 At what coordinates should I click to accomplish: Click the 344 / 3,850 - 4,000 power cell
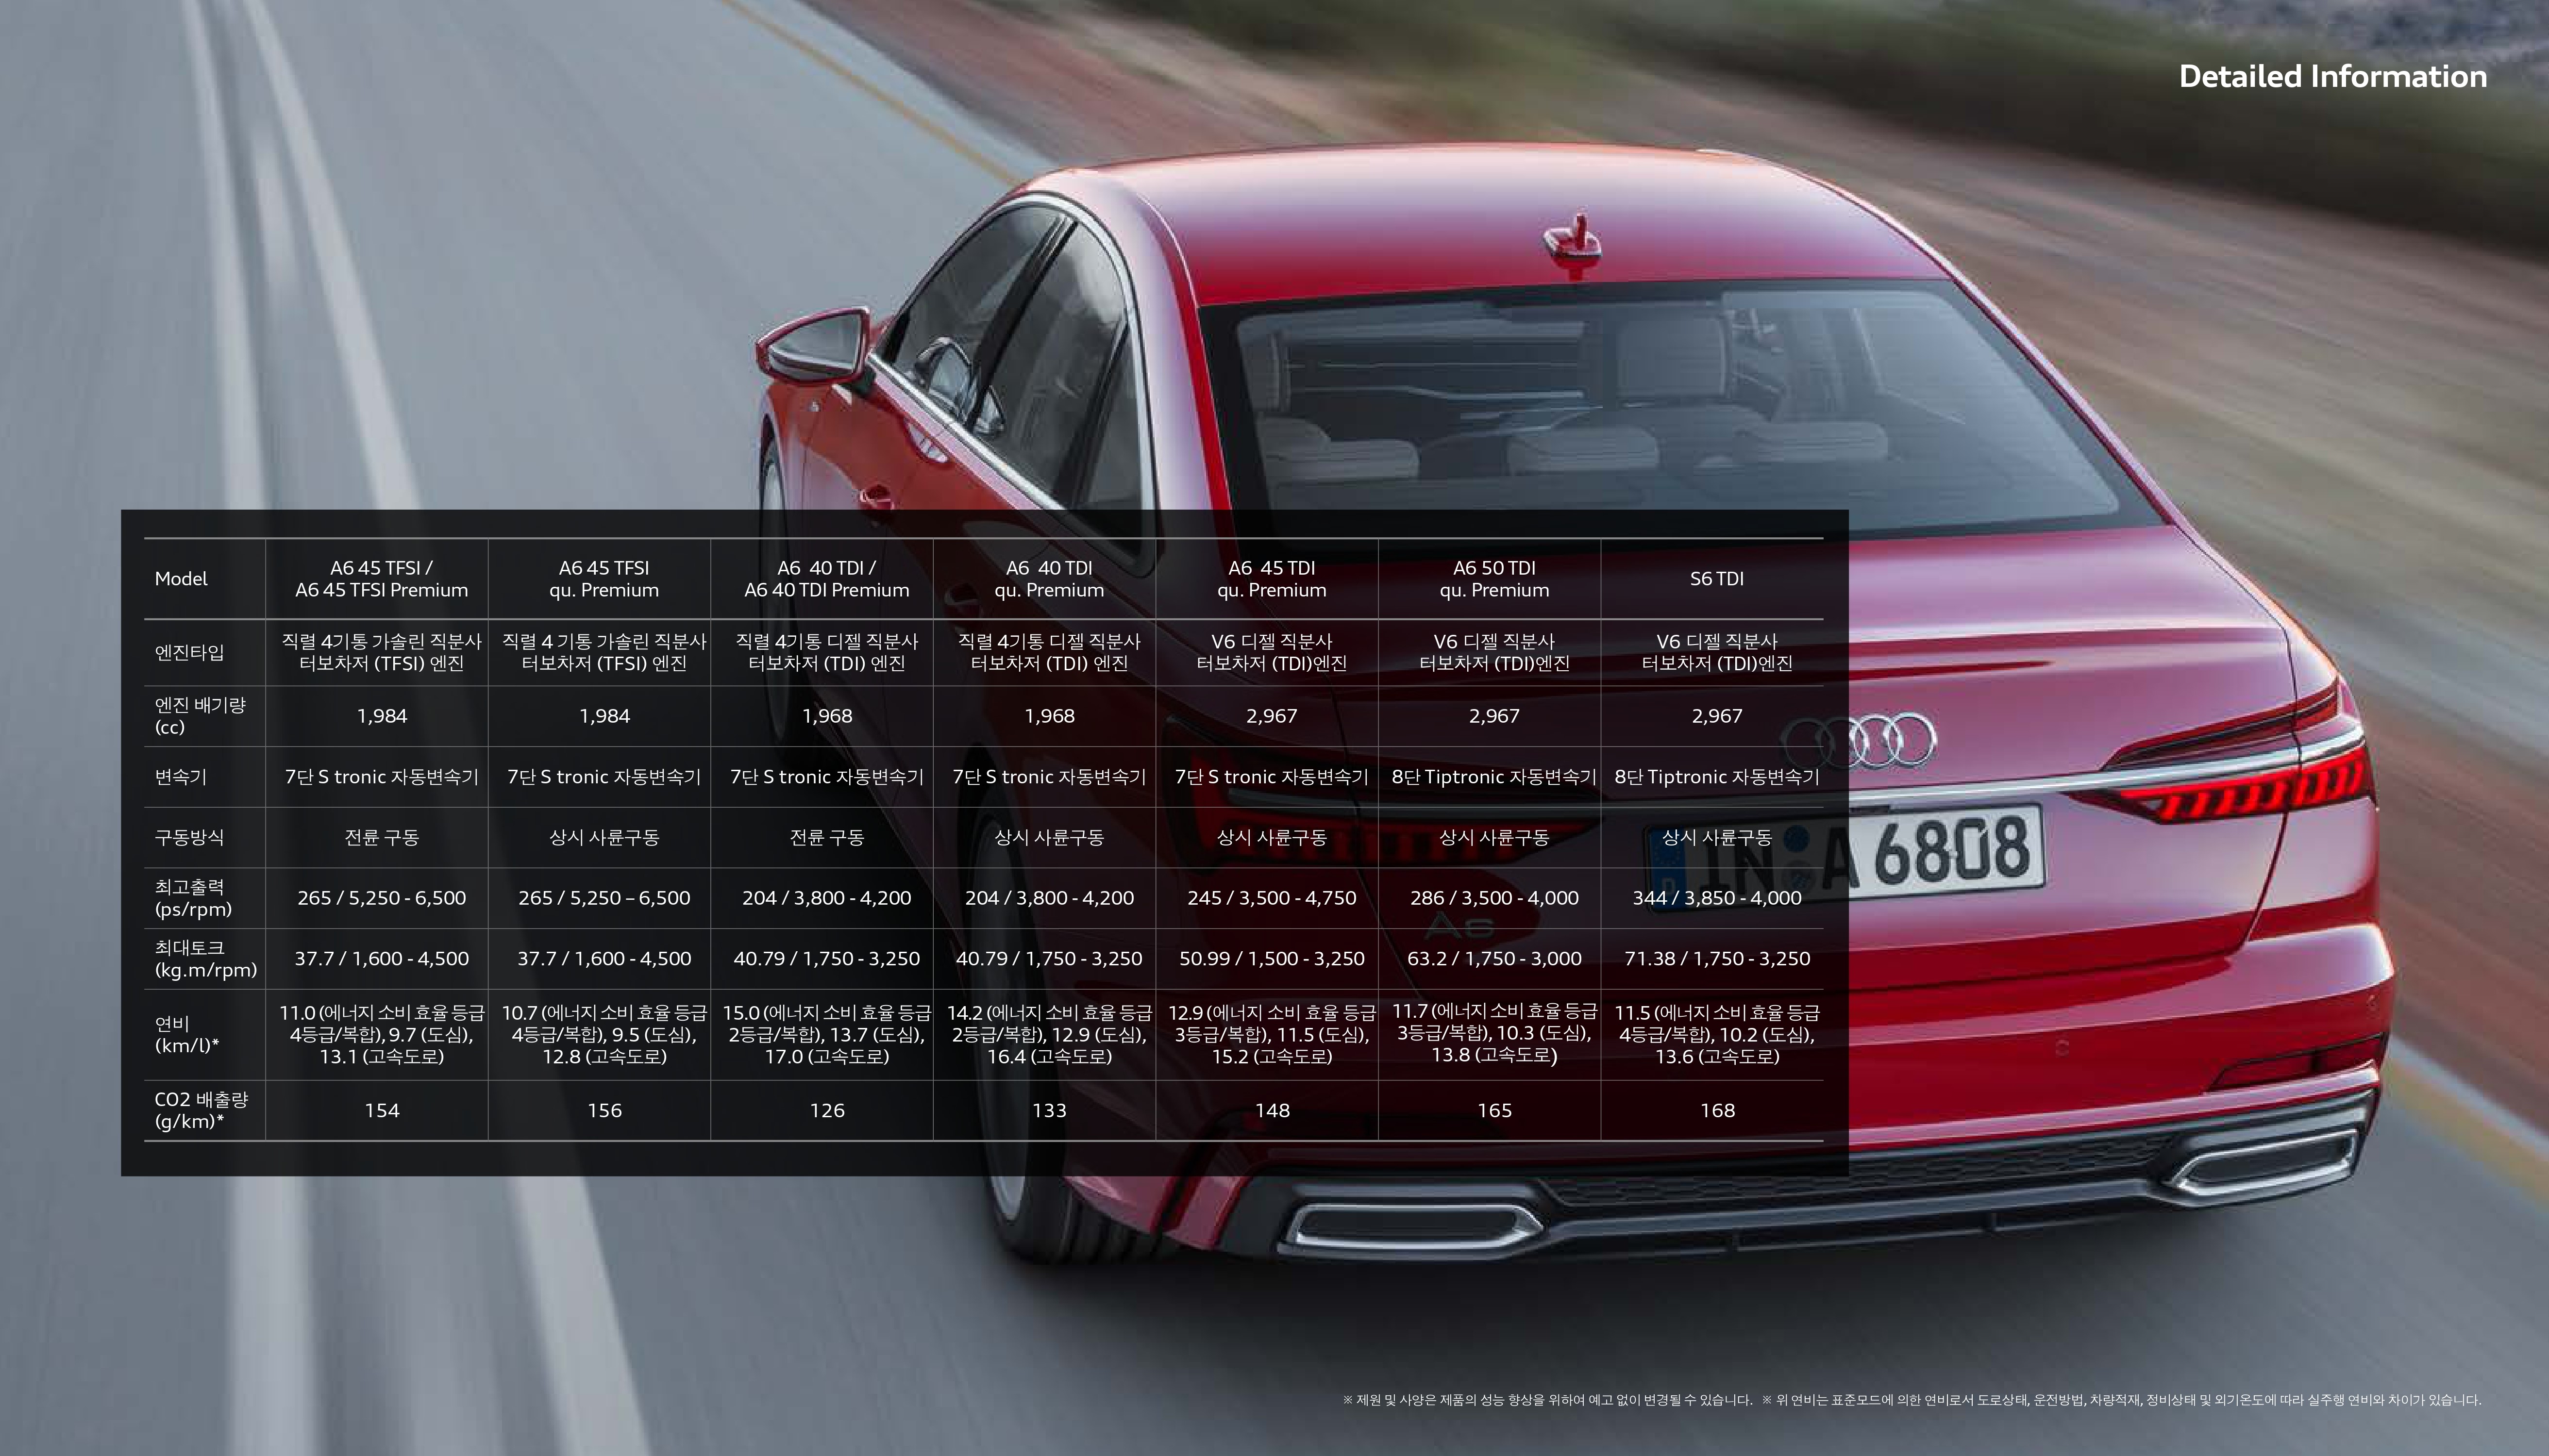click(x=1716, y=898)
